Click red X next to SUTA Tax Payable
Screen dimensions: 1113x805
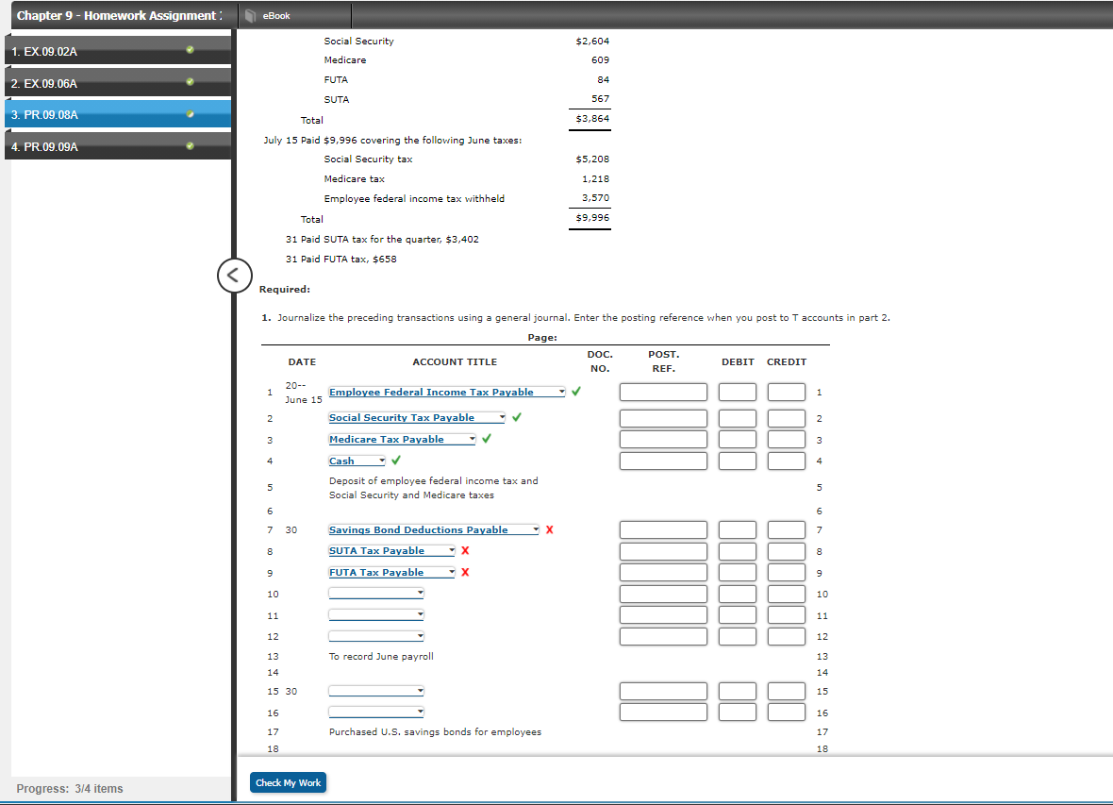[x=466, y=550]
